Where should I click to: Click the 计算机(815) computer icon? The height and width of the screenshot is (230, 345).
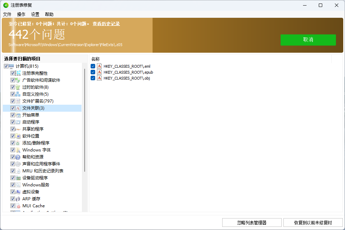click(x=12, y=66)
